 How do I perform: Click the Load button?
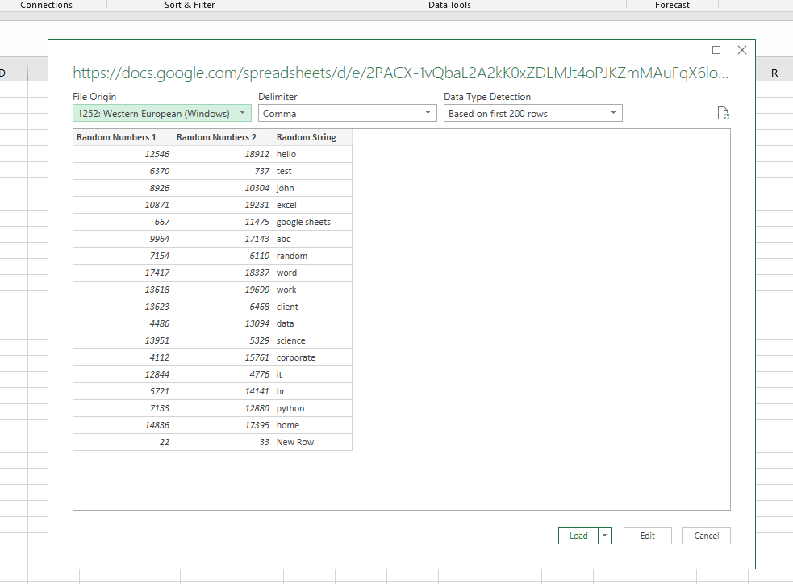(x=578, y=535)
